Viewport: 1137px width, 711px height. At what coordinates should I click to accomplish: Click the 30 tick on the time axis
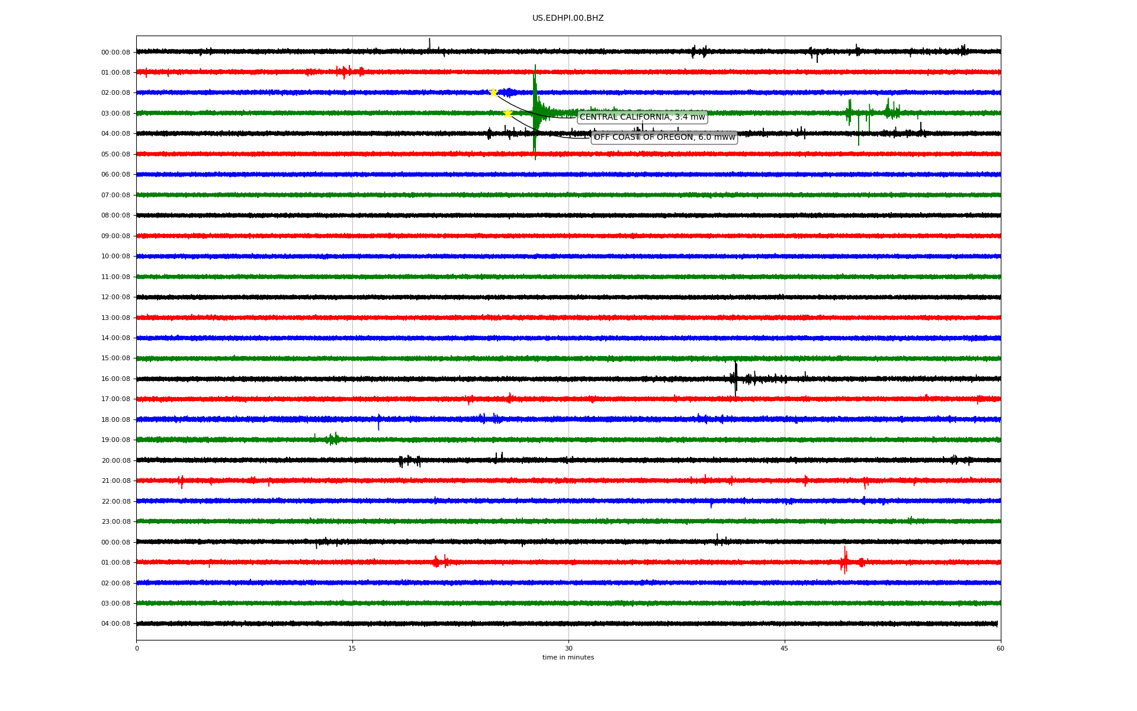point(568,648)
